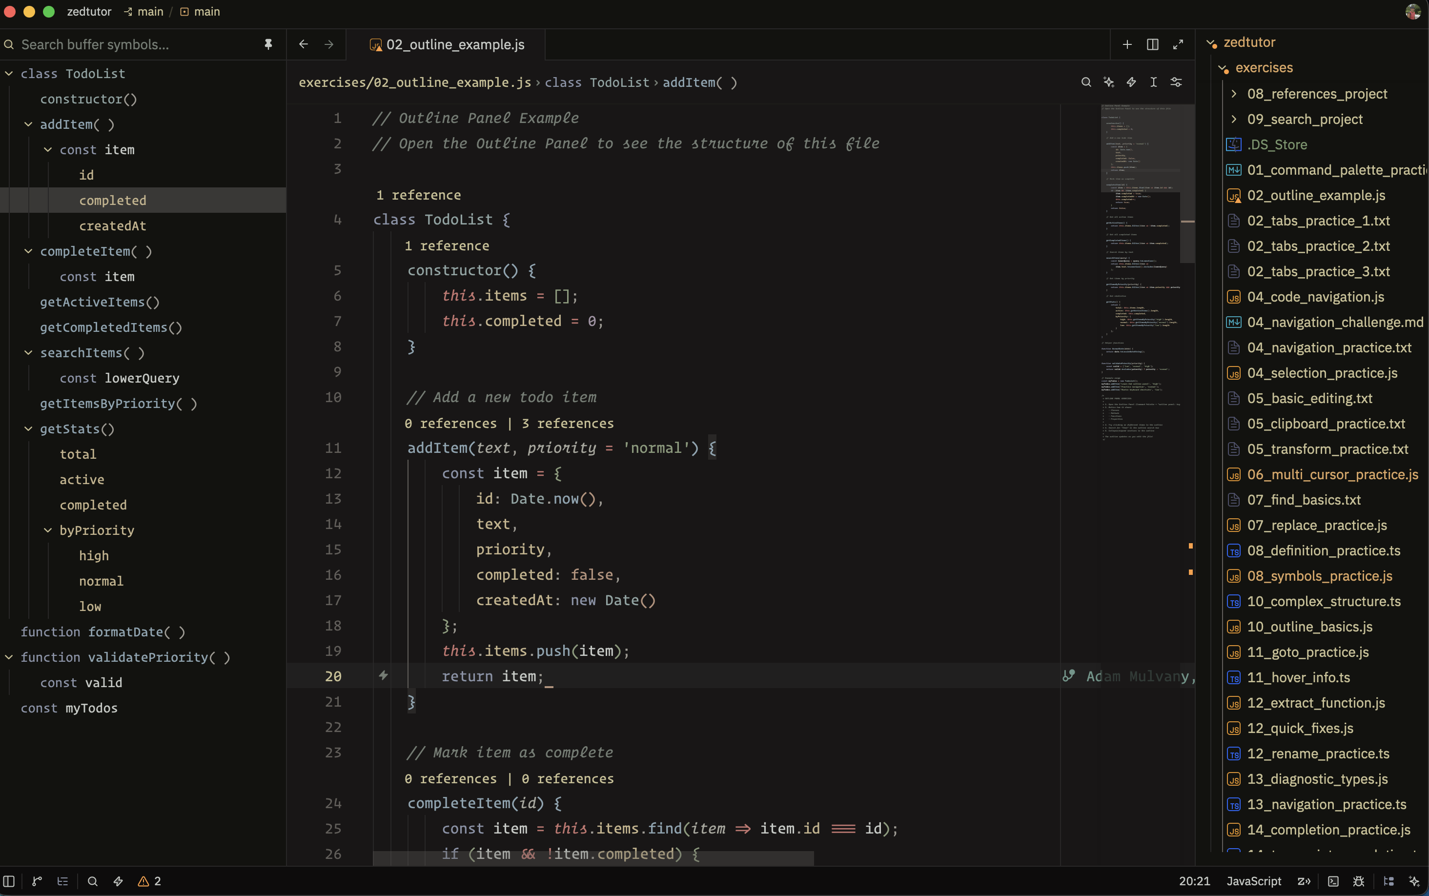Image resolution: width=1429 pixels, height=896 pixels.
Task: Click the code actions bolt in toolbar
Action: click(x=1131, y=82)
